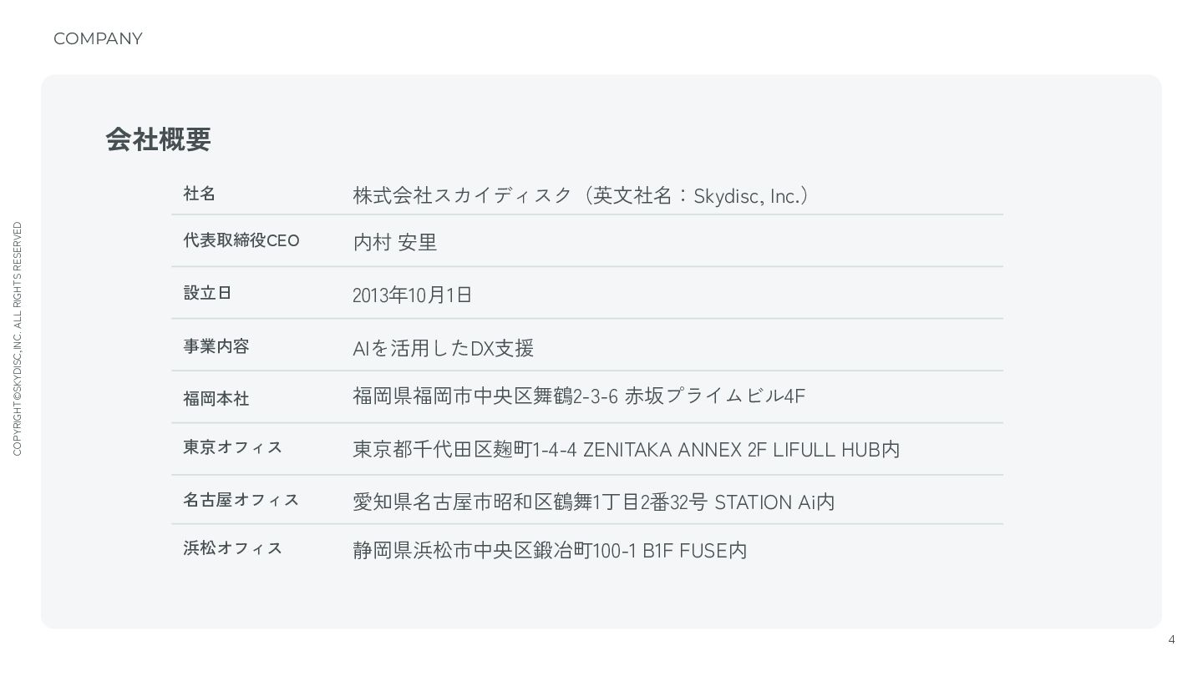This screenshot has width=1203, height=676.
Task: Click the AIを活用したDX支援 text
Action: coord(443,348)
